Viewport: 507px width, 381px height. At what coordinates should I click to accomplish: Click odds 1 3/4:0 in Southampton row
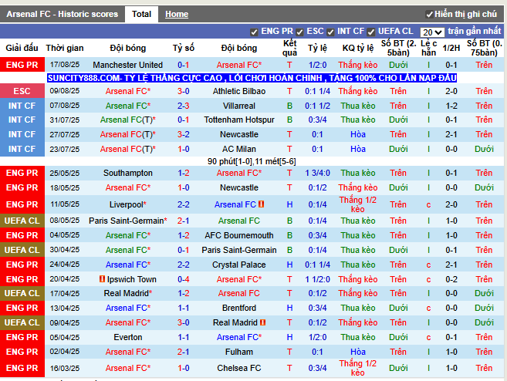tap(317, 173)
